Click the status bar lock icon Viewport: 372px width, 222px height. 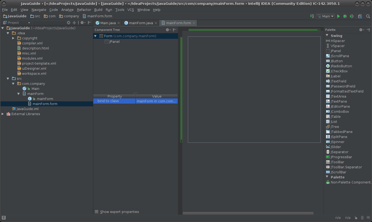coord(356,218)
